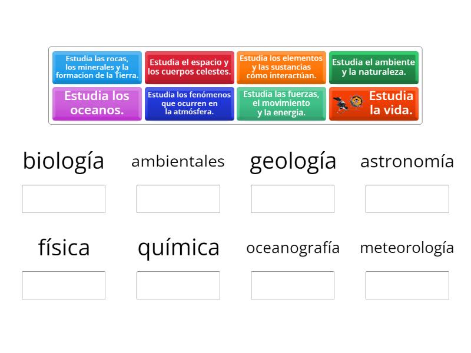This screenshot has width=471, height=353.
Task: Click the word 'física'
Action: pos(63,248)
